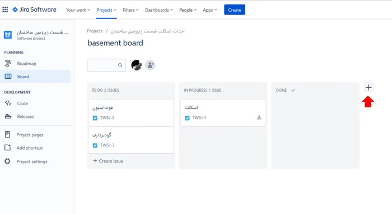This screenshot has width=392, height=214.
Task: Open the Projects dropdown menu
Action: [106, 10]
